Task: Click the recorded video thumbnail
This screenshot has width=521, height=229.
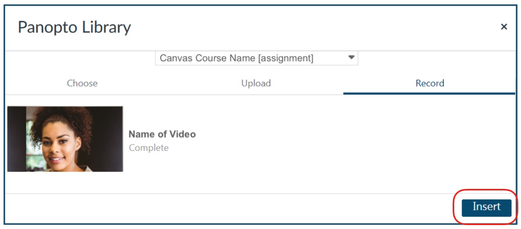Action: (65, 139)
